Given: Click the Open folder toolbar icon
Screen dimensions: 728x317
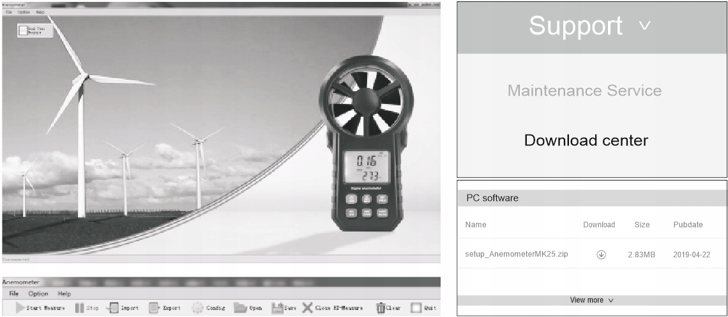Looking at the screenshot, I should [240, 307].
